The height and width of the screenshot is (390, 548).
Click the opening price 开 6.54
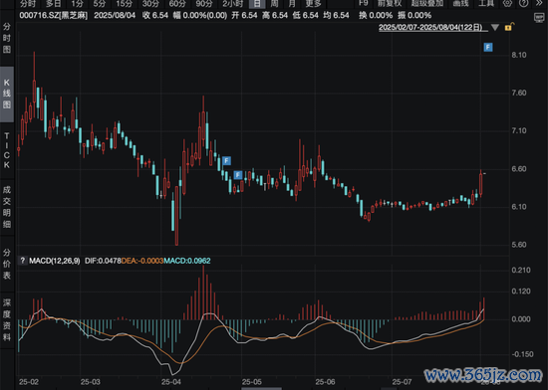[245, 15]
